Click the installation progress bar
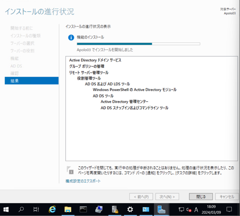This screenshot has width=240, height=216. tap(138, 44)
